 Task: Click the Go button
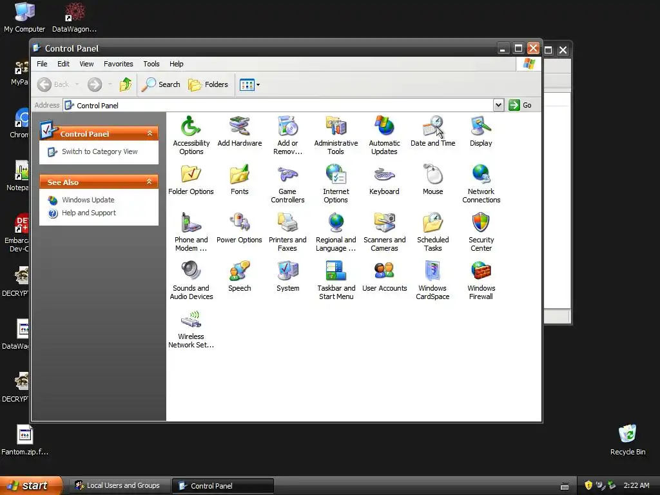pyautogui.click(x=520, y=105)
